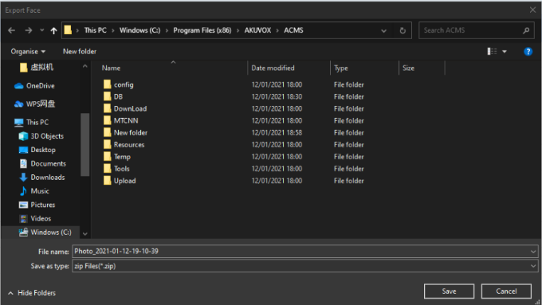Open recent locations dropdown arrow

[x=41, y=30]
